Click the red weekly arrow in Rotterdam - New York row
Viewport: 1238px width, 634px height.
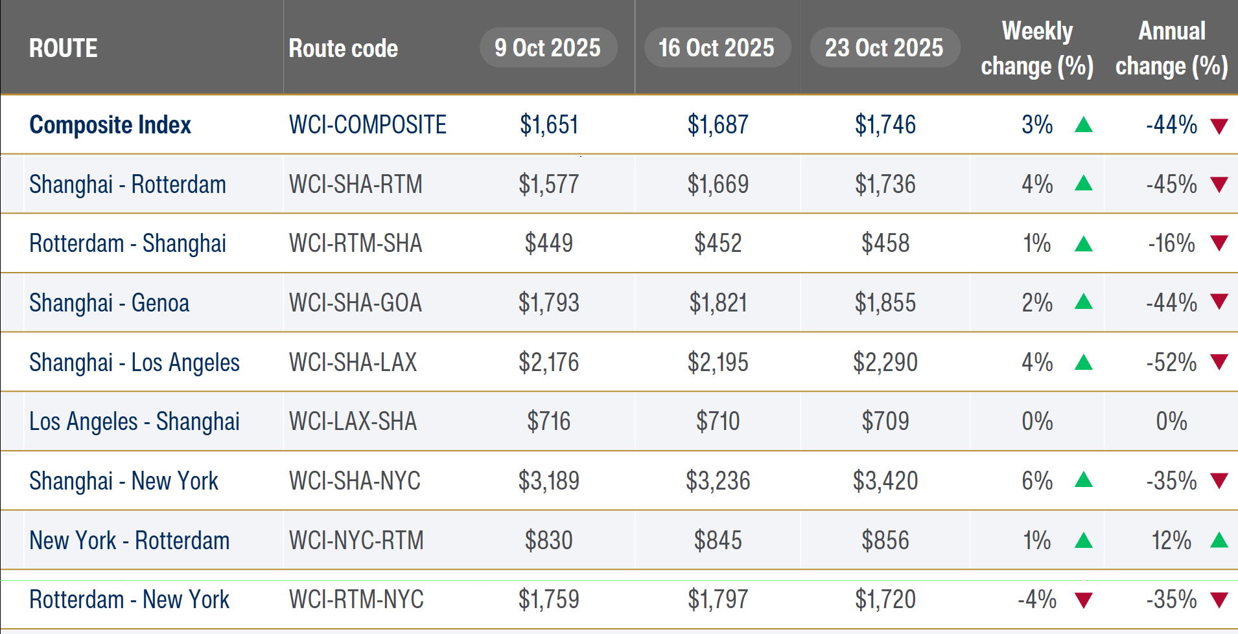1084,600
